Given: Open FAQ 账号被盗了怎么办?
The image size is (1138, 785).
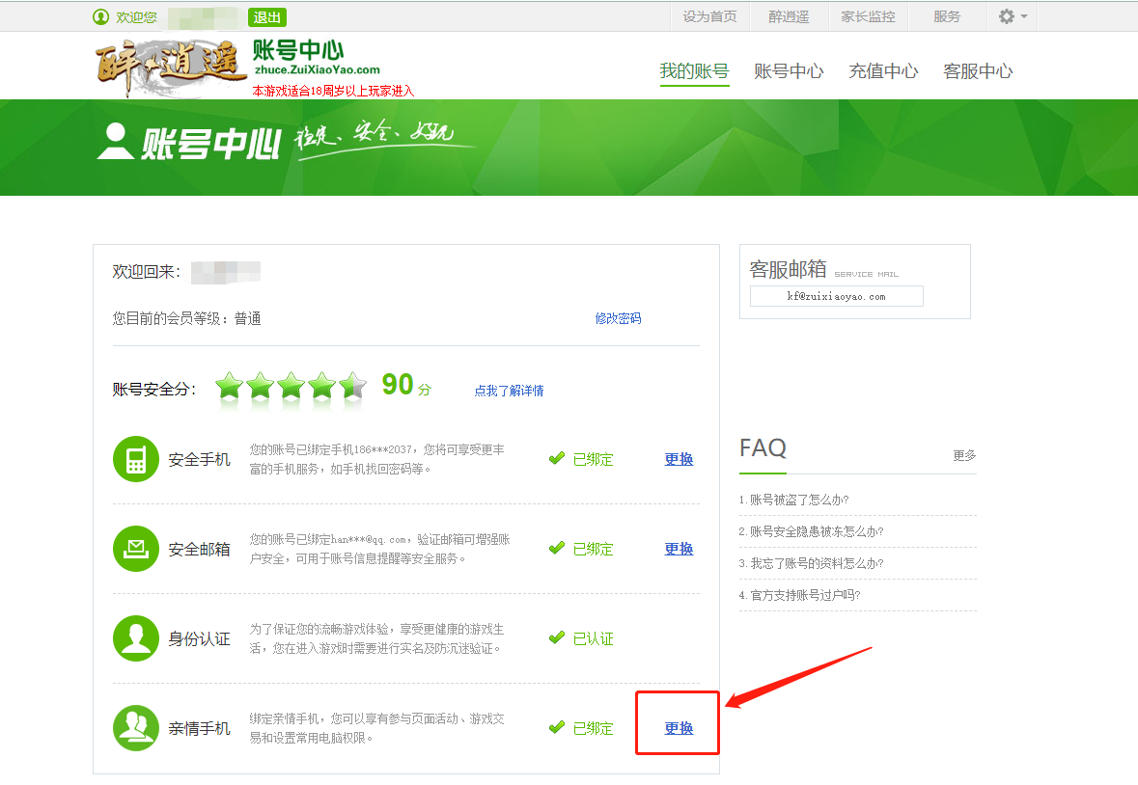Looking at the screenshot, I should tap(794, 500).
